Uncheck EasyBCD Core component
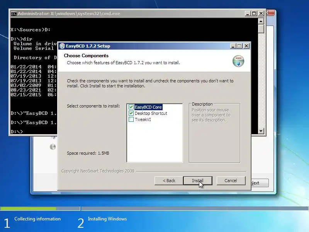Screen dimensions: 309x232 pos(131,107)
